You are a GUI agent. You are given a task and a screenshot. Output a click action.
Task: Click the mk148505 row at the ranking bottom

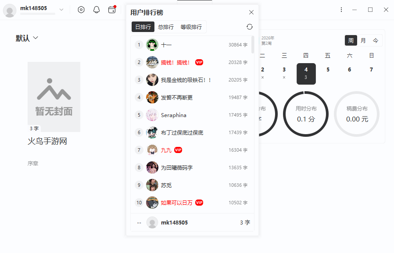click(193, 223)
